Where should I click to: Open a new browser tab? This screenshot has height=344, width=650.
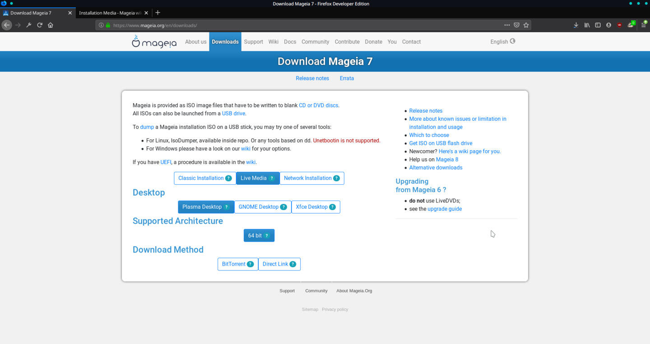(158, 13)
